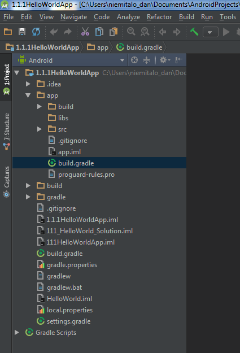Expand the gradle folder arrow
The image size is (240, 353).
pos(28,197)
